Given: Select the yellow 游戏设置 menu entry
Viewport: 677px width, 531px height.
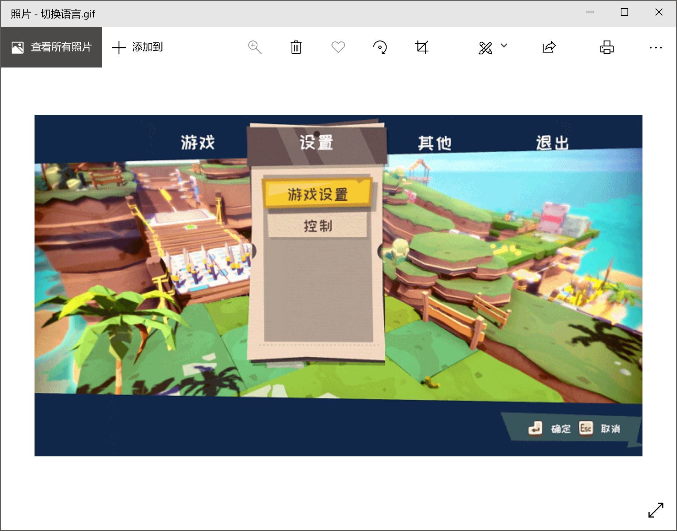Looking at the screenshot, I should (x=318, y=193).
